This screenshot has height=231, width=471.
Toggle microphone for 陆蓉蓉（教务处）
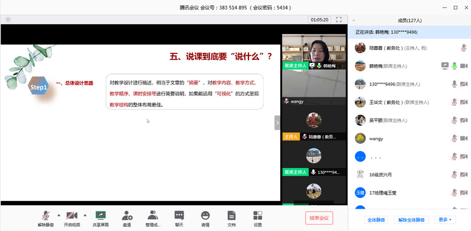[464, 48]
